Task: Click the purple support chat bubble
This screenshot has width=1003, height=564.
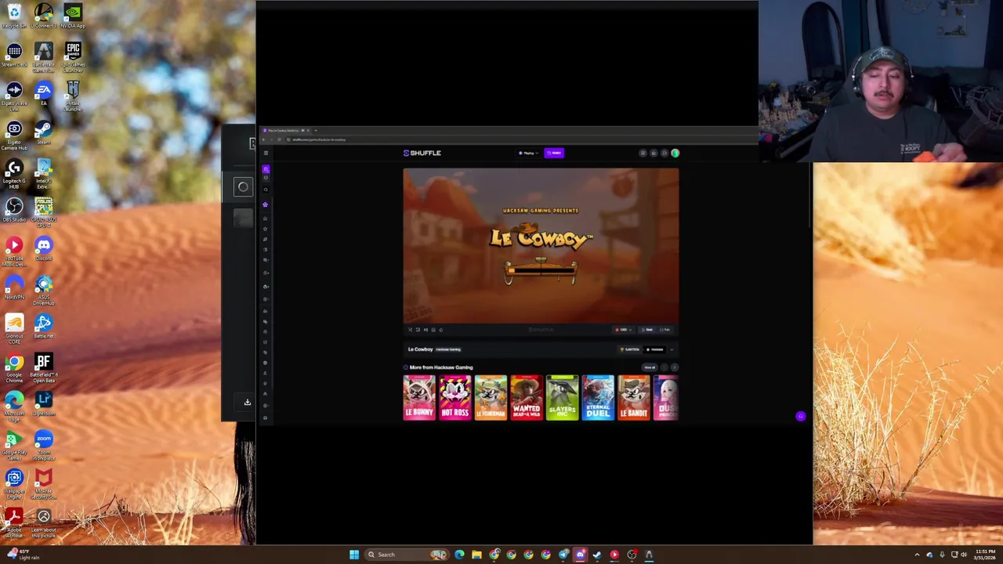Action: pyautogui.click(x=800, y=417)
